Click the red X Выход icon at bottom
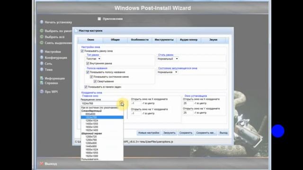 (x=42, y=163)
